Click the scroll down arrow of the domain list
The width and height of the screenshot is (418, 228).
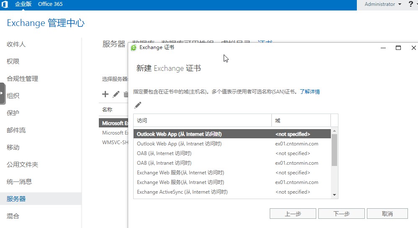click(x=334, y=195)
